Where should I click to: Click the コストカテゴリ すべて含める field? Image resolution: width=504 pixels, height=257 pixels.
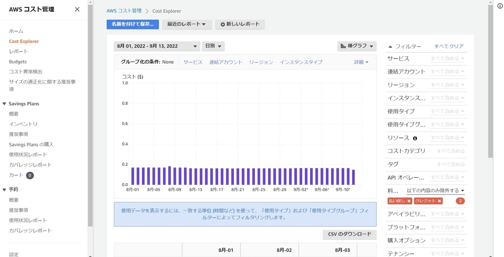pos(451,151)
